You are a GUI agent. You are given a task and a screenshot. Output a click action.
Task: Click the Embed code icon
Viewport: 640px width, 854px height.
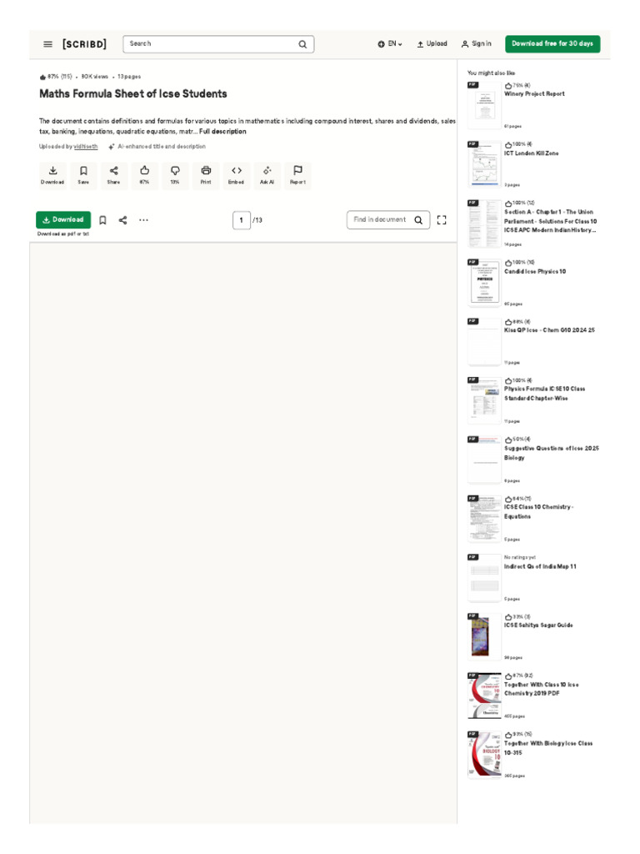click(x=236, y=175)
